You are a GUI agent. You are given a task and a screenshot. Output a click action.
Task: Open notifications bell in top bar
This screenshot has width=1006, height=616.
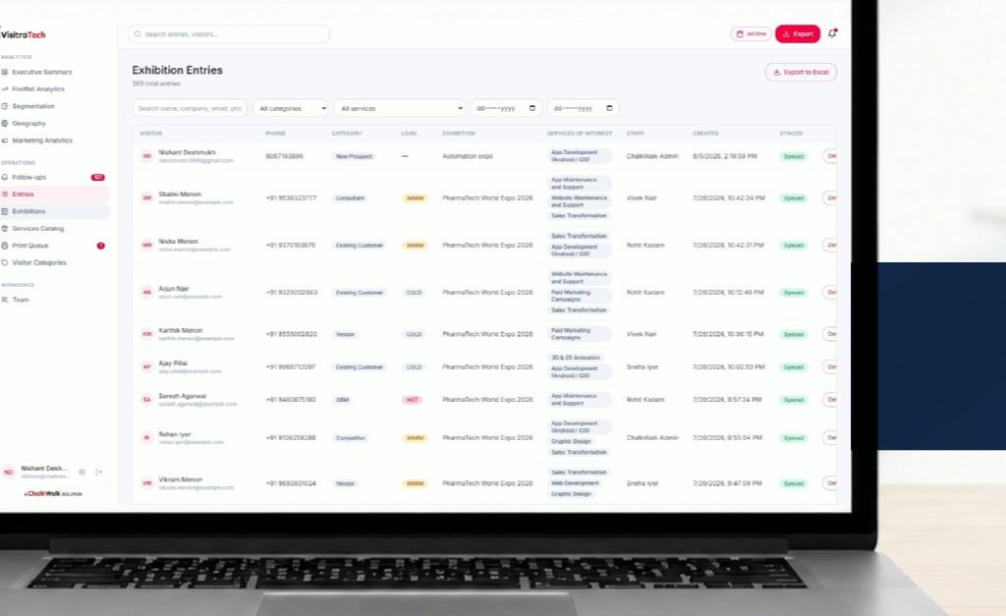tap(832, 33)
